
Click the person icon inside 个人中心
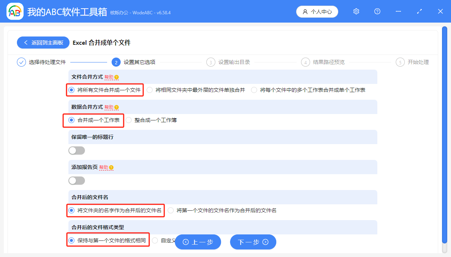[x=305, y=12]
